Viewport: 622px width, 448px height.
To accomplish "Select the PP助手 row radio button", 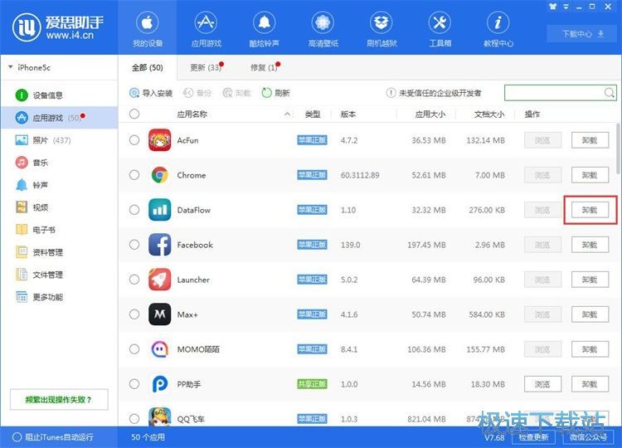I will coord(134,384).
